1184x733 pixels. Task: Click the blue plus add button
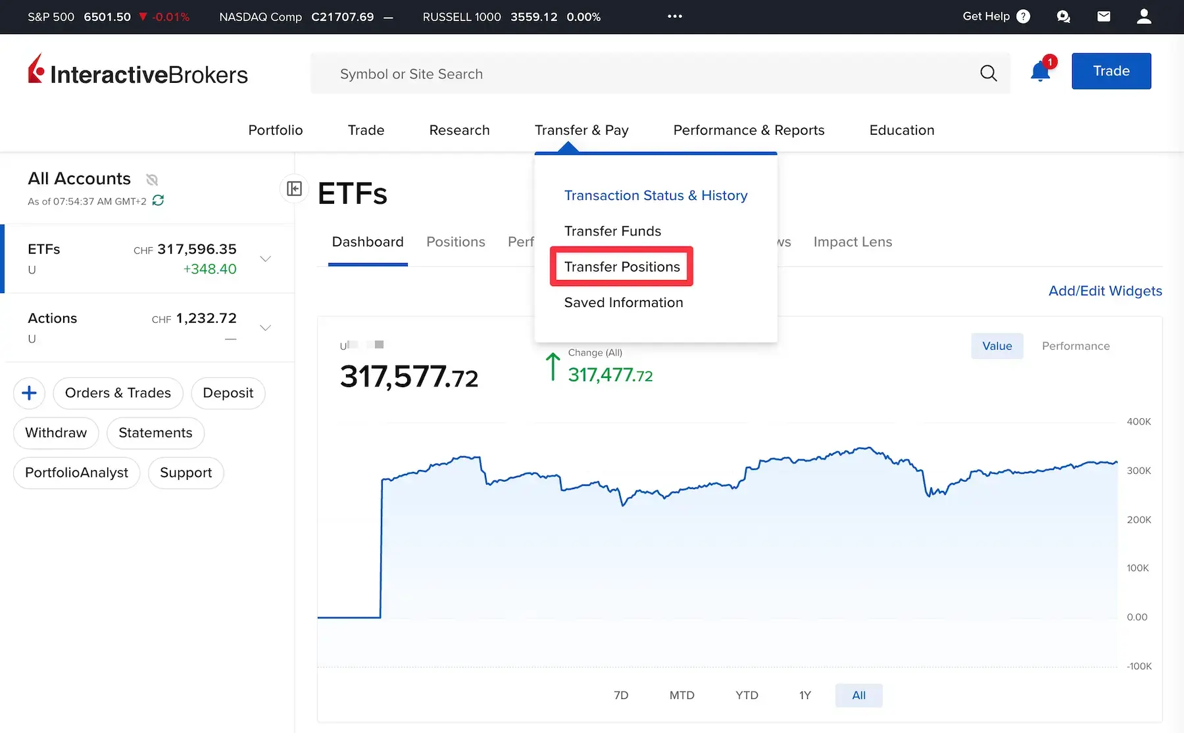pos(29,393)
